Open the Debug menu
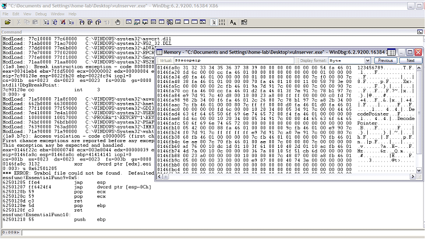This screenshot has width=427, height=240. click(42, 14)
